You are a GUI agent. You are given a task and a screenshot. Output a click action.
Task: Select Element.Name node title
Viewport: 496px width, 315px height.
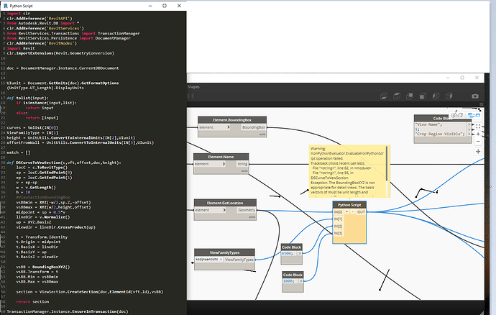point(221,157)
